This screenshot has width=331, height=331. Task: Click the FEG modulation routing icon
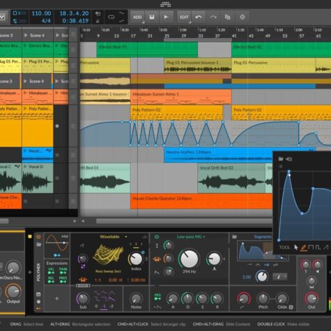pyautogui.click(x=157, y=297)
